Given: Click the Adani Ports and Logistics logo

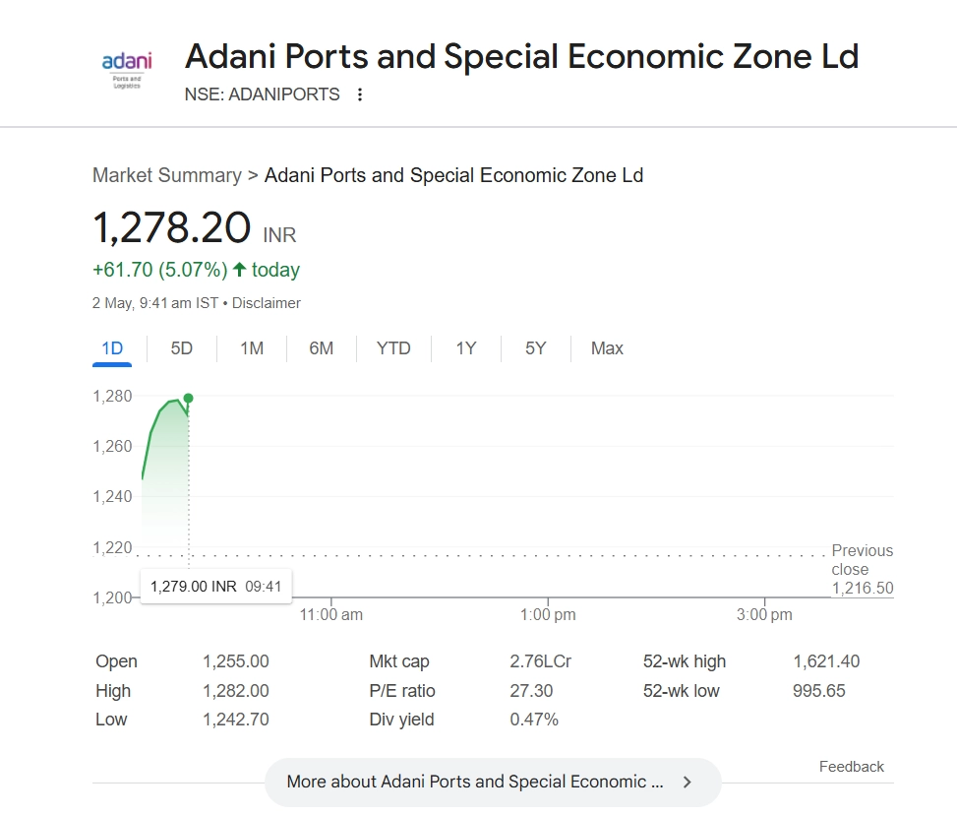Looking at the screenshot, I should pyautogui.click(x=127, y=70).
